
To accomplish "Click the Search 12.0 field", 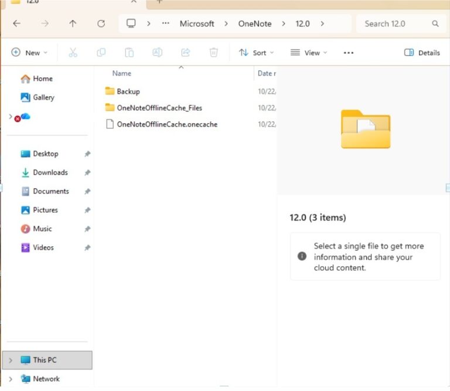I will point(401,23).
